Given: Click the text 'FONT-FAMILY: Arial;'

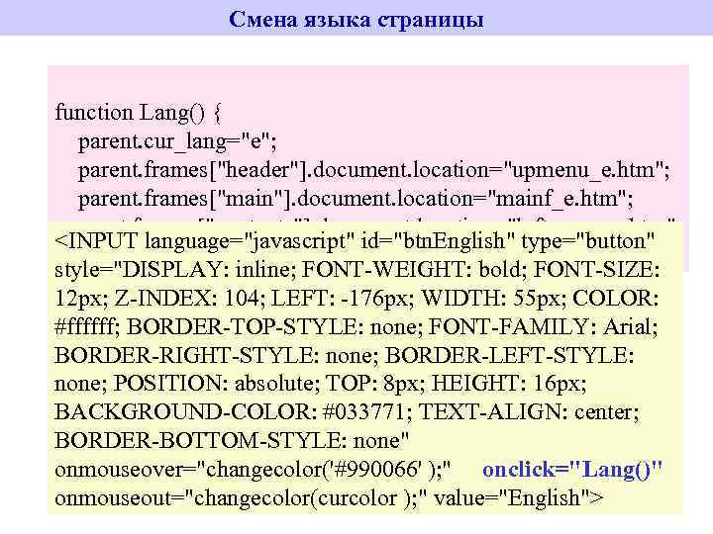Looking at the screenshot, I should tap(544, 327).
